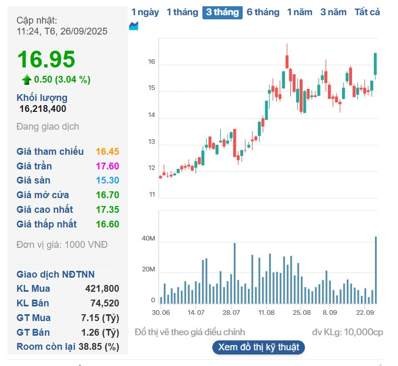The image size is (398, 366).
Task: Click the "Khối lượng" label
Action: pos(42,97)
